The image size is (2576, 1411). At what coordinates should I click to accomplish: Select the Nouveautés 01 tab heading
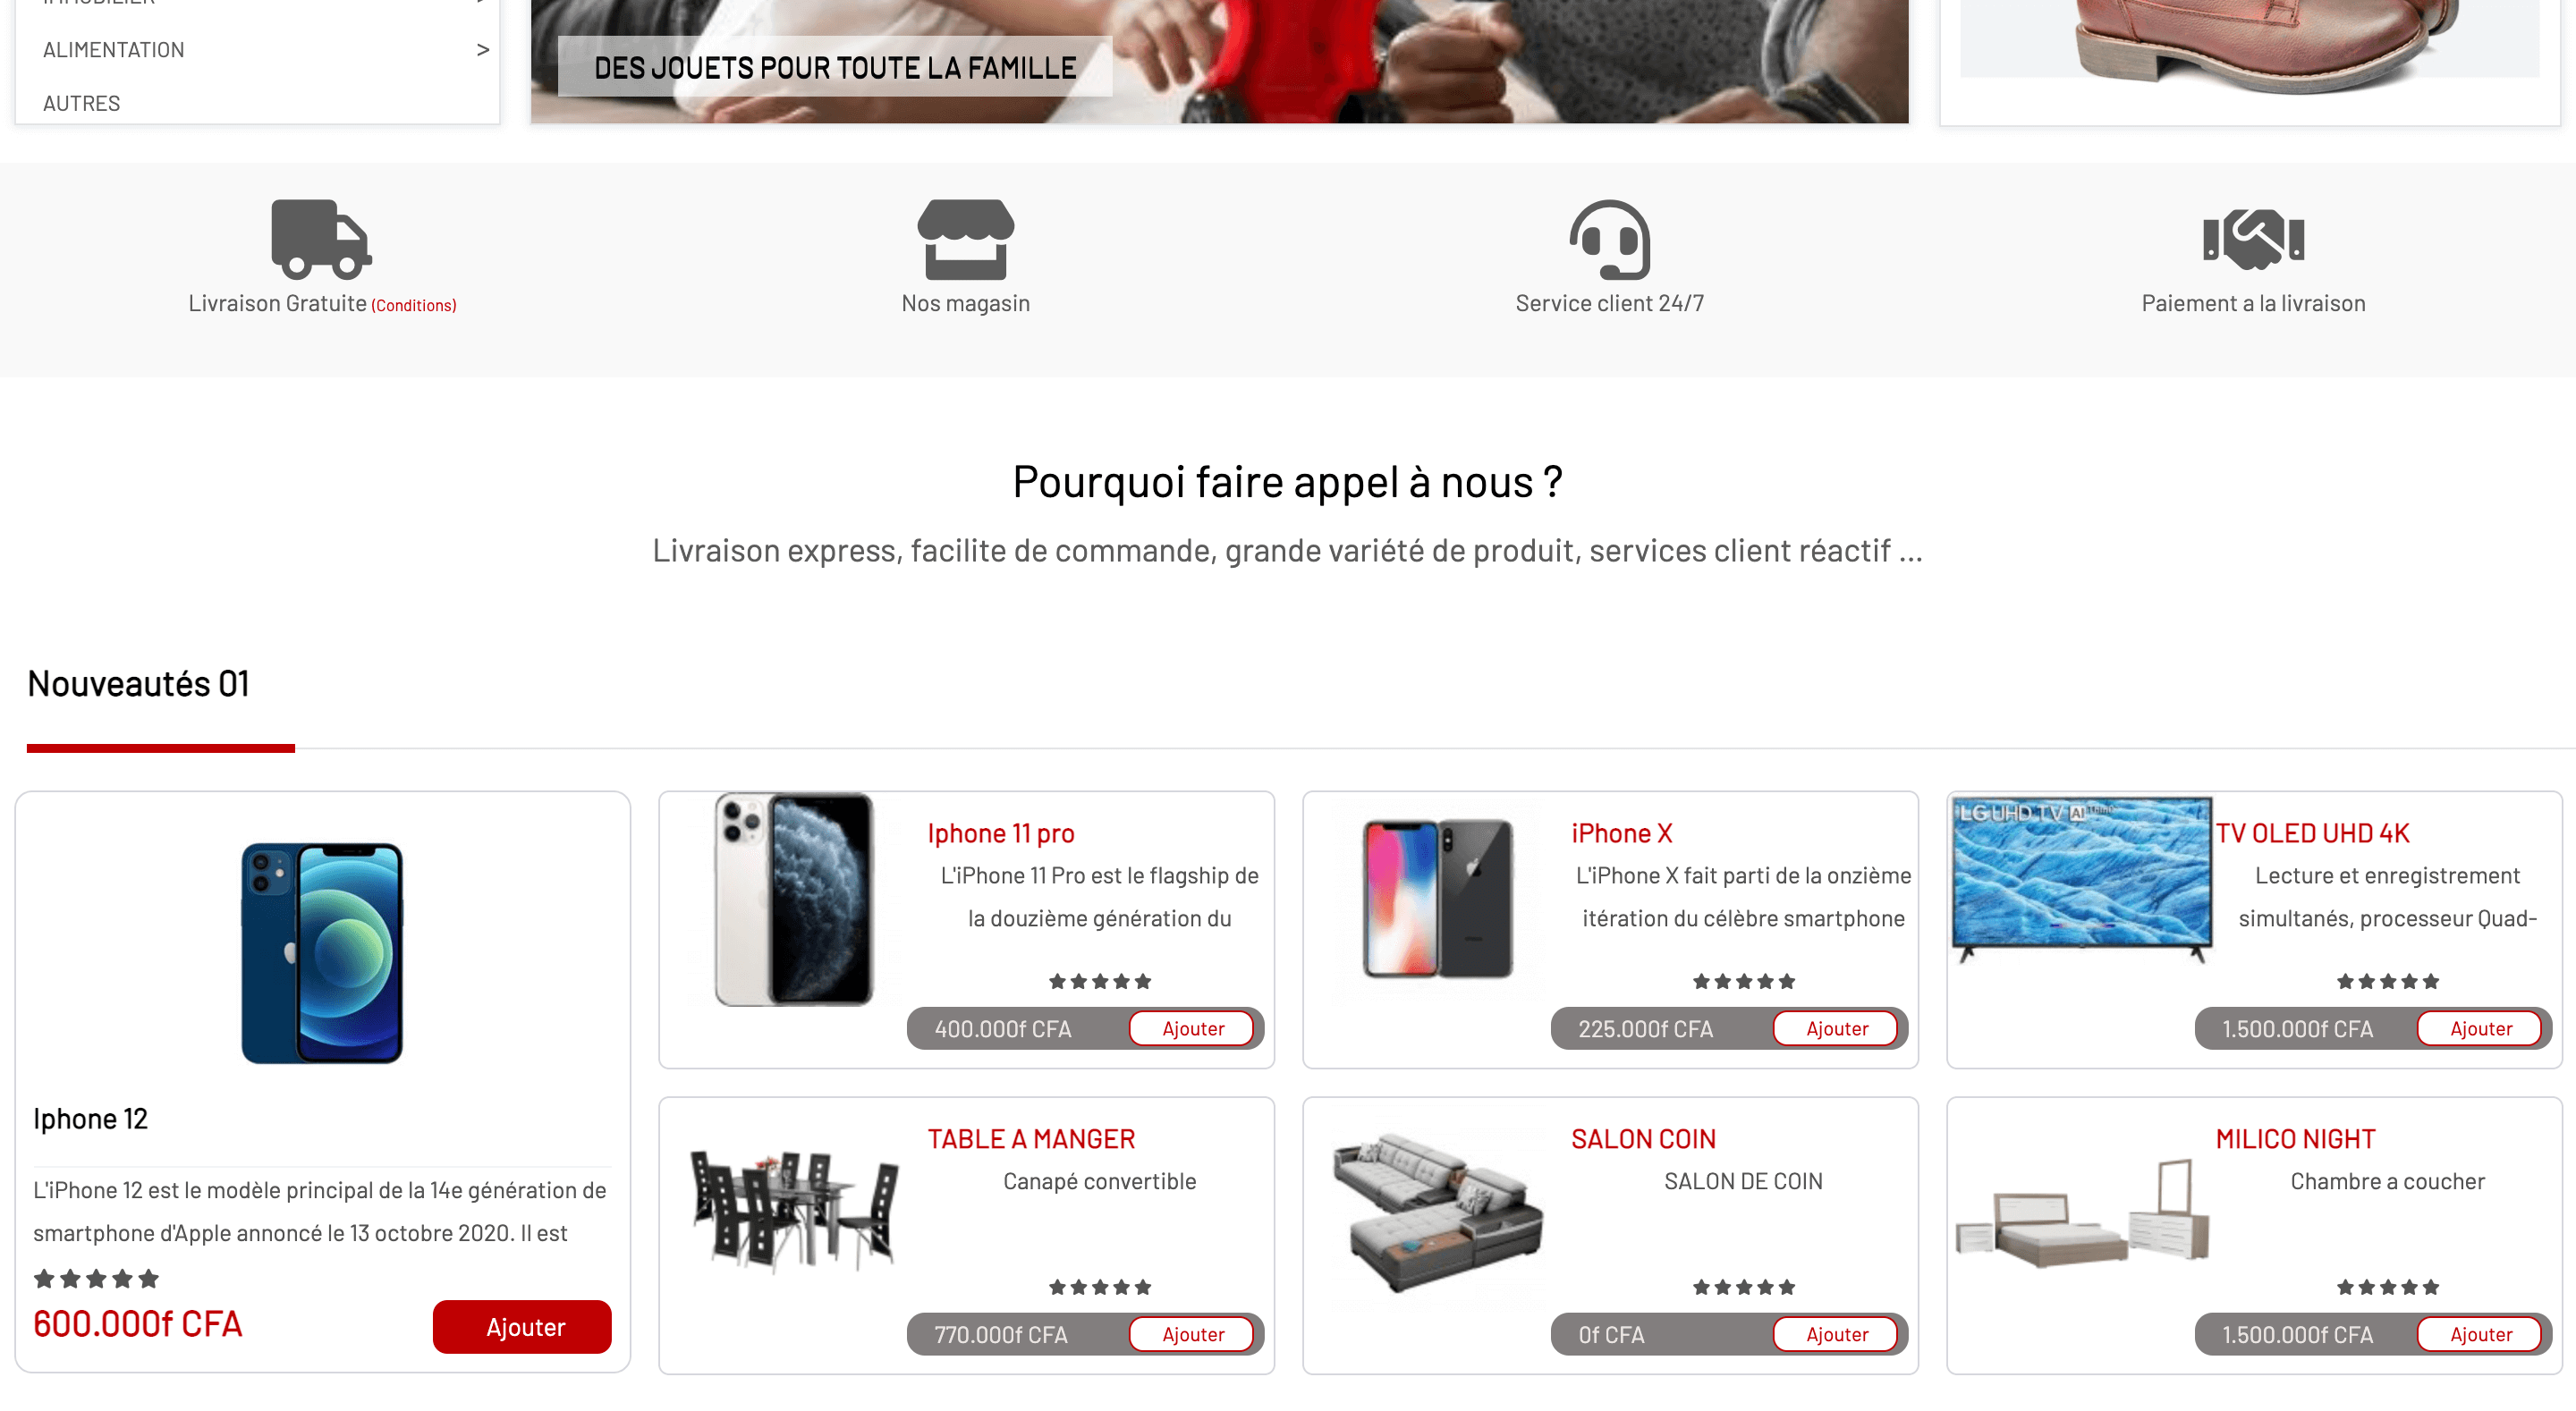tap(138, 684)
